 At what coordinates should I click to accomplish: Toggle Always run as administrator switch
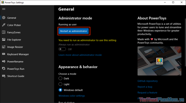coord(62,49)
